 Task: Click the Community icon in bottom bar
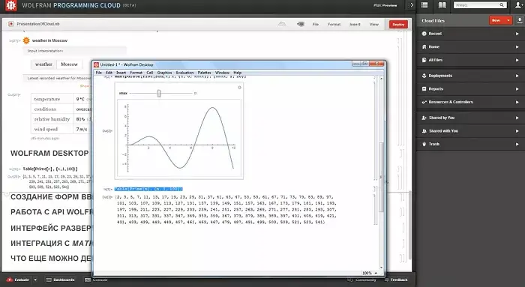[x=350, y=280]
